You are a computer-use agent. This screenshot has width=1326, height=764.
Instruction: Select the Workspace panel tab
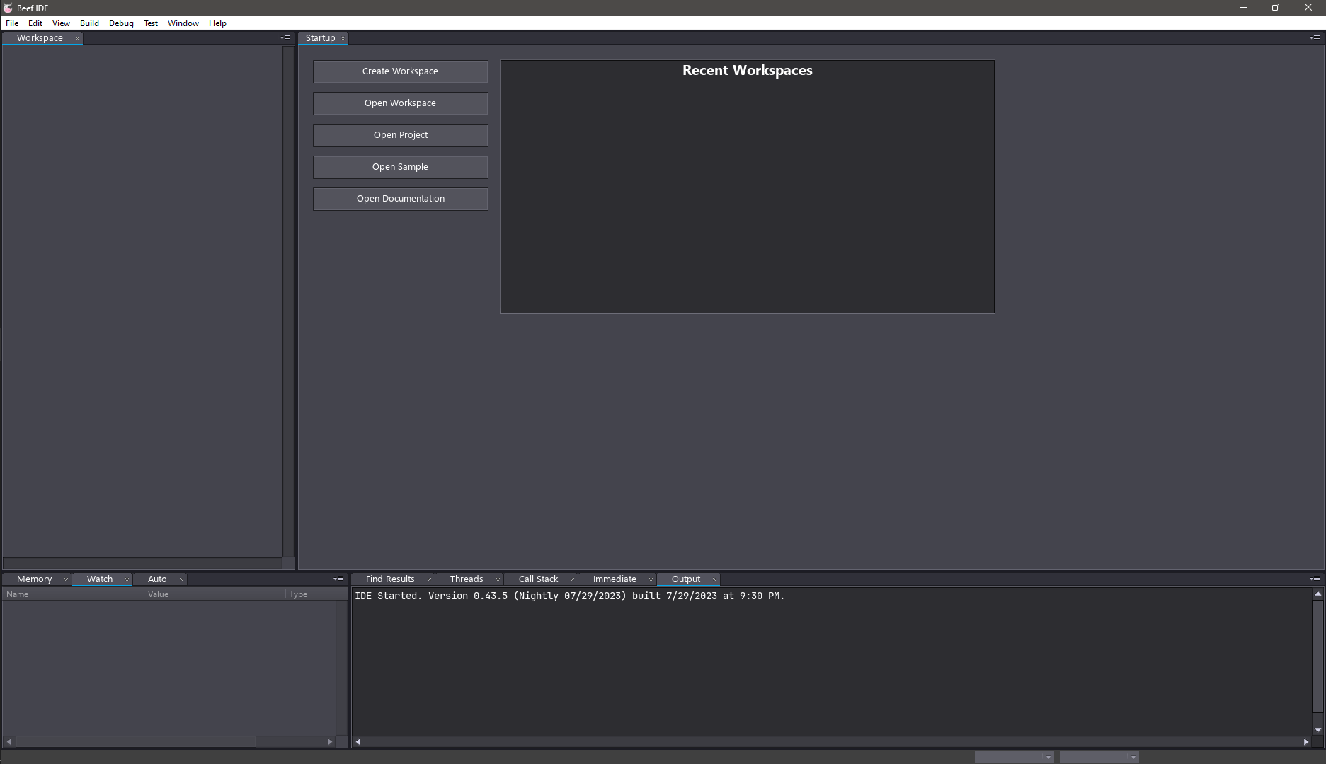coord(40,38)
